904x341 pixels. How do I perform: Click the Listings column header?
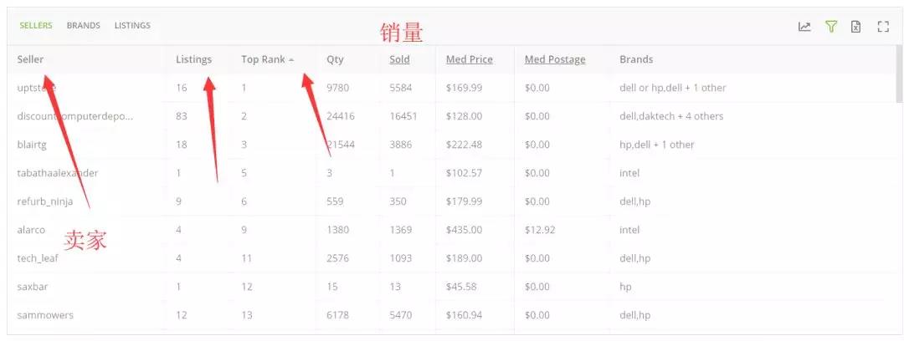point(193,59)
